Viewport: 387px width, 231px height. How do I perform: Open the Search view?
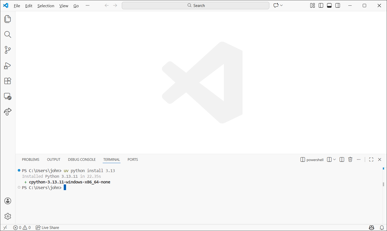click(x=7, y=34)
